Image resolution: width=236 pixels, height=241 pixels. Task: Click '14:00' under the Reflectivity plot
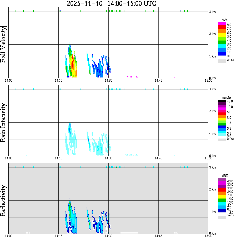(9, 236)
